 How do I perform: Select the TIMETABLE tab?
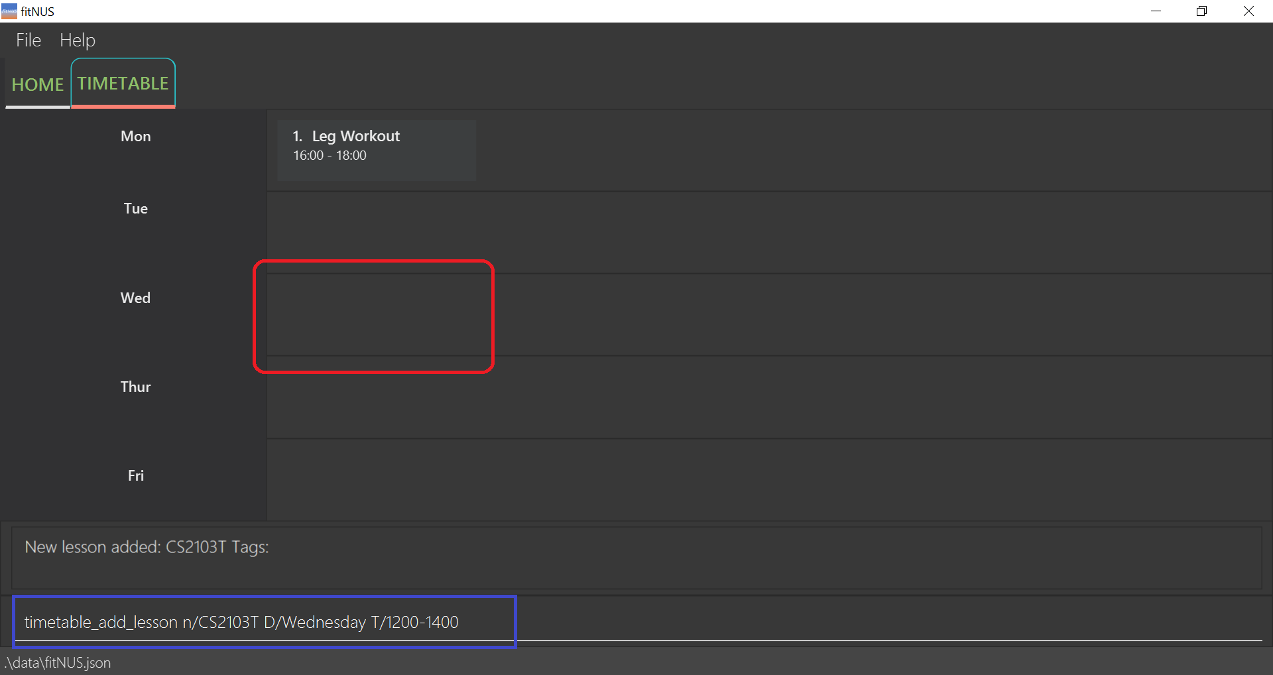point(123,84)
